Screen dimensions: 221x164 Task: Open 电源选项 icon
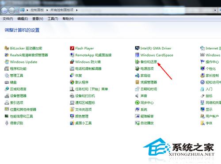pos(137,69)
